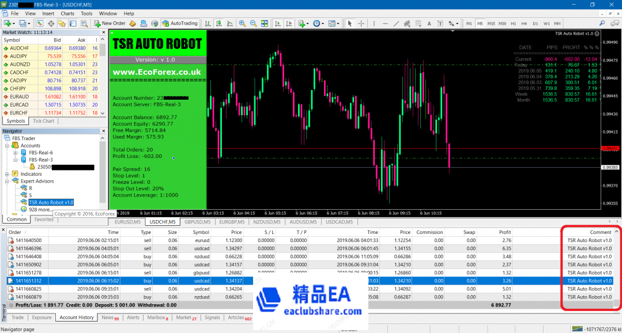Open the Indicators list dropdown

point(304,24)
